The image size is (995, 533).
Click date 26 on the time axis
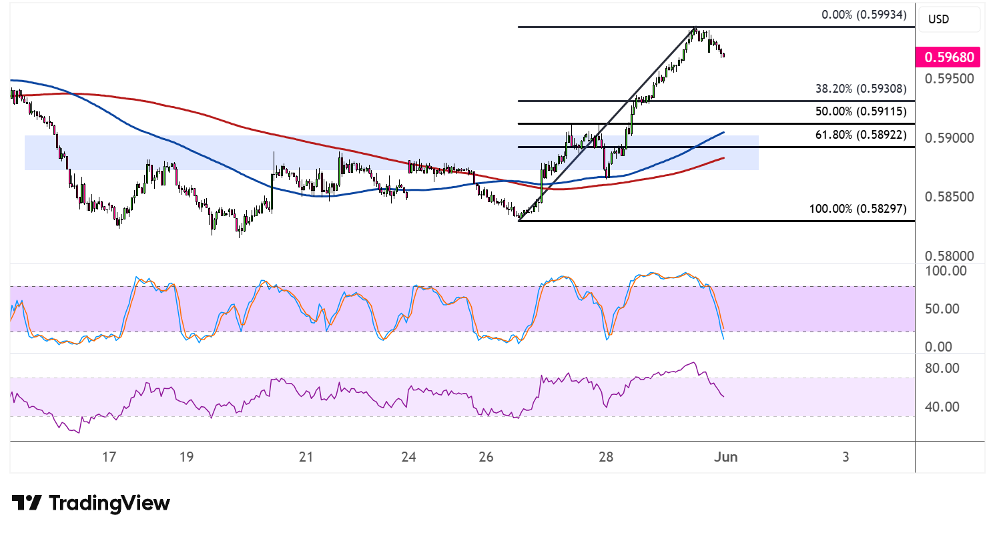486,458
